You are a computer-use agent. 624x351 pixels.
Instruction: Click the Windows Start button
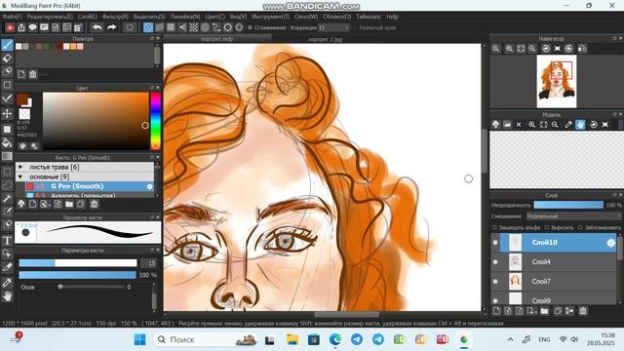139,339
